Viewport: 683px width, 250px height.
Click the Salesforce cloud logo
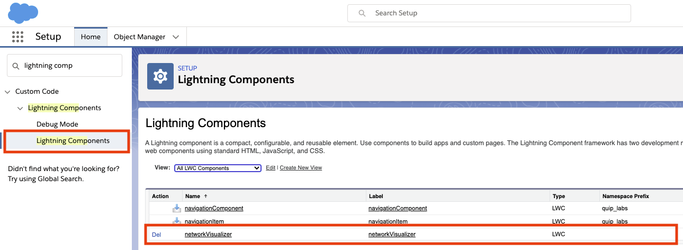pyautogui.click(x=23, y=13)
